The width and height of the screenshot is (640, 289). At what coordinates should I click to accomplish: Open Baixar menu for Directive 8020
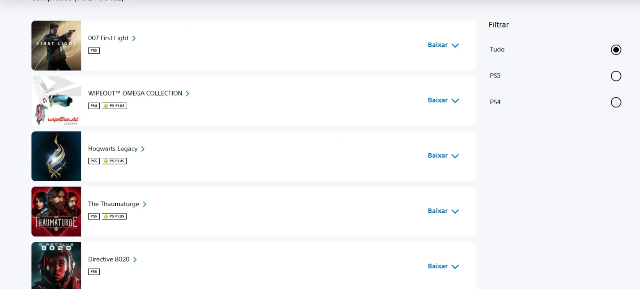pos(443,266)
